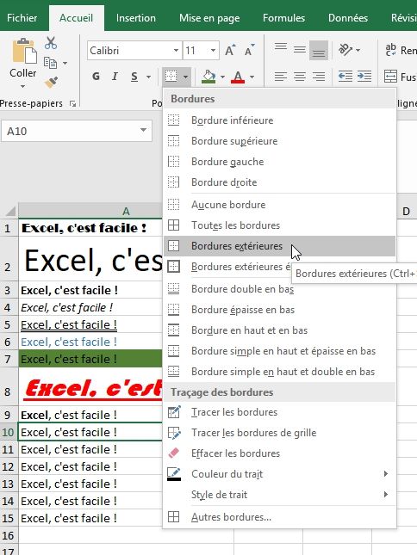Increase font size with large A icon
Viewport: 417px width, 555px height.
click(230, 51)
